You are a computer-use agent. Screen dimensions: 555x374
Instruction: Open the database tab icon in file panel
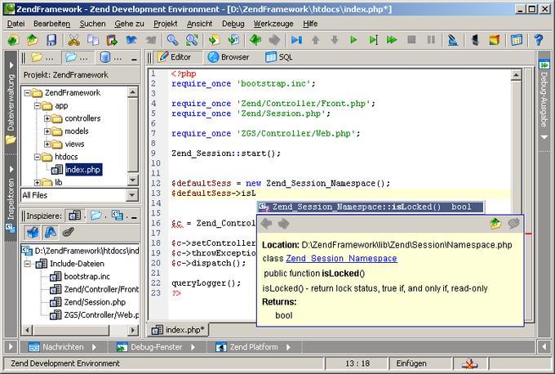point(105,57)
